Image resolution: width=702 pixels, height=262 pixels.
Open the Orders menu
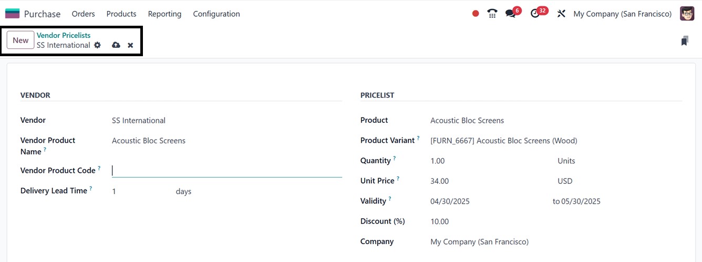(84, 14)
